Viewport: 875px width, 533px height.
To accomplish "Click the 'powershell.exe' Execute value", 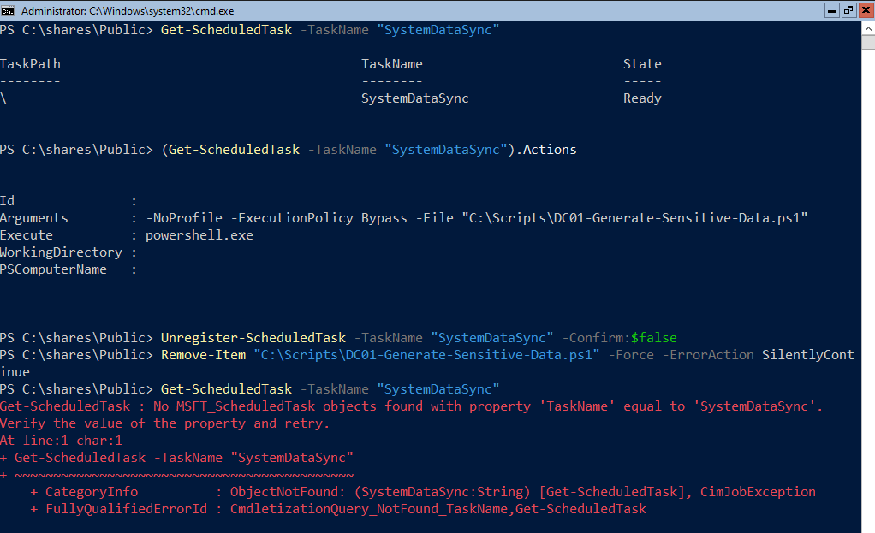I will tap(199, 235).
